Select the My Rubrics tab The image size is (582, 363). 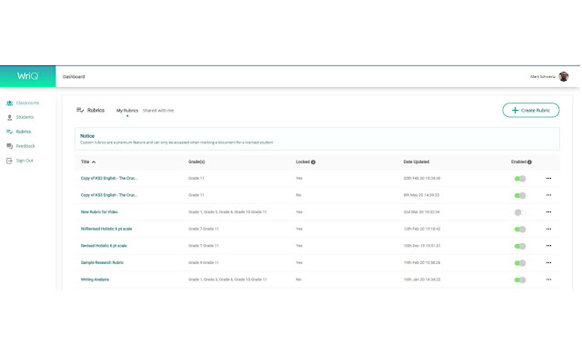tap(127, 111)
